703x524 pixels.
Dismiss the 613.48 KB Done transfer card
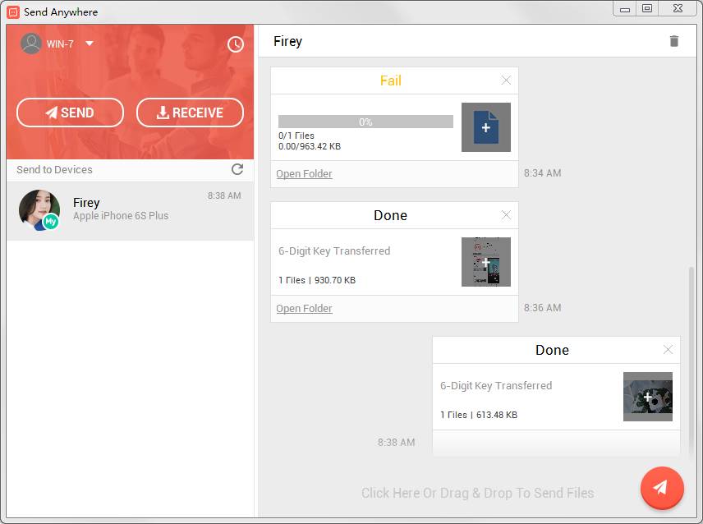[668, 350]
